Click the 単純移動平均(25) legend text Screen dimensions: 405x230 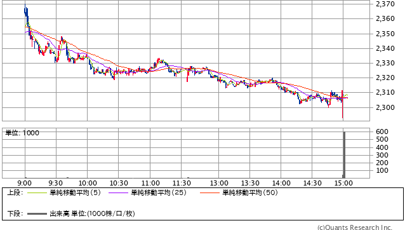159,193
